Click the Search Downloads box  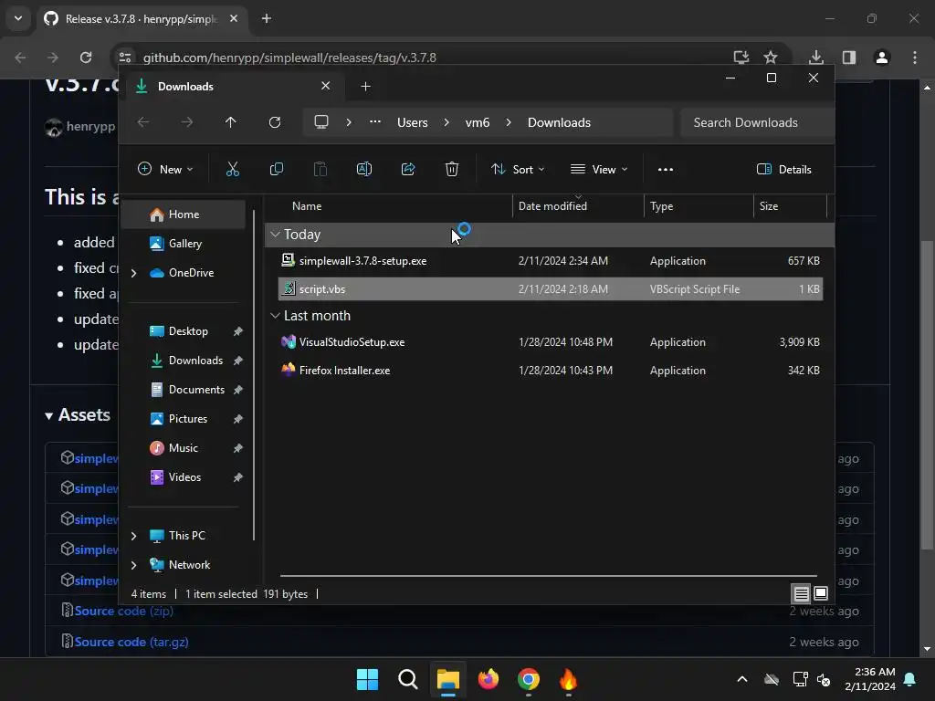coord(757,122)
